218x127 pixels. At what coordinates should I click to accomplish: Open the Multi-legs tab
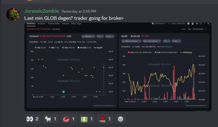click(x=76, y=23)
